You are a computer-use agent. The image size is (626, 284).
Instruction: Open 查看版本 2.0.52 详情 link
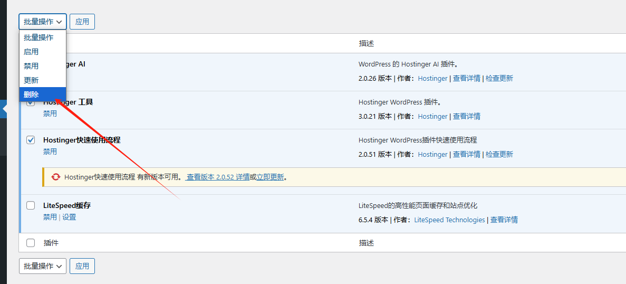(x=218, y=177)
